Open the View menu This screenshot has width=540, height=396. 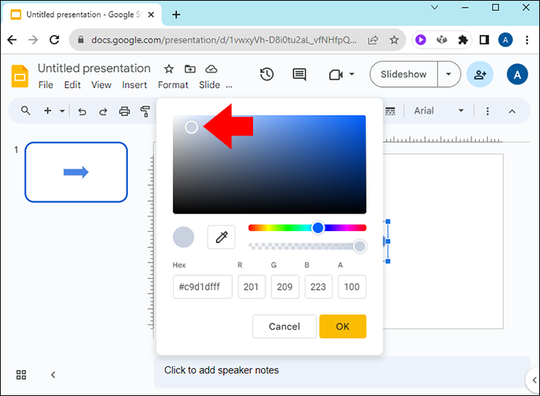(101, 85)
